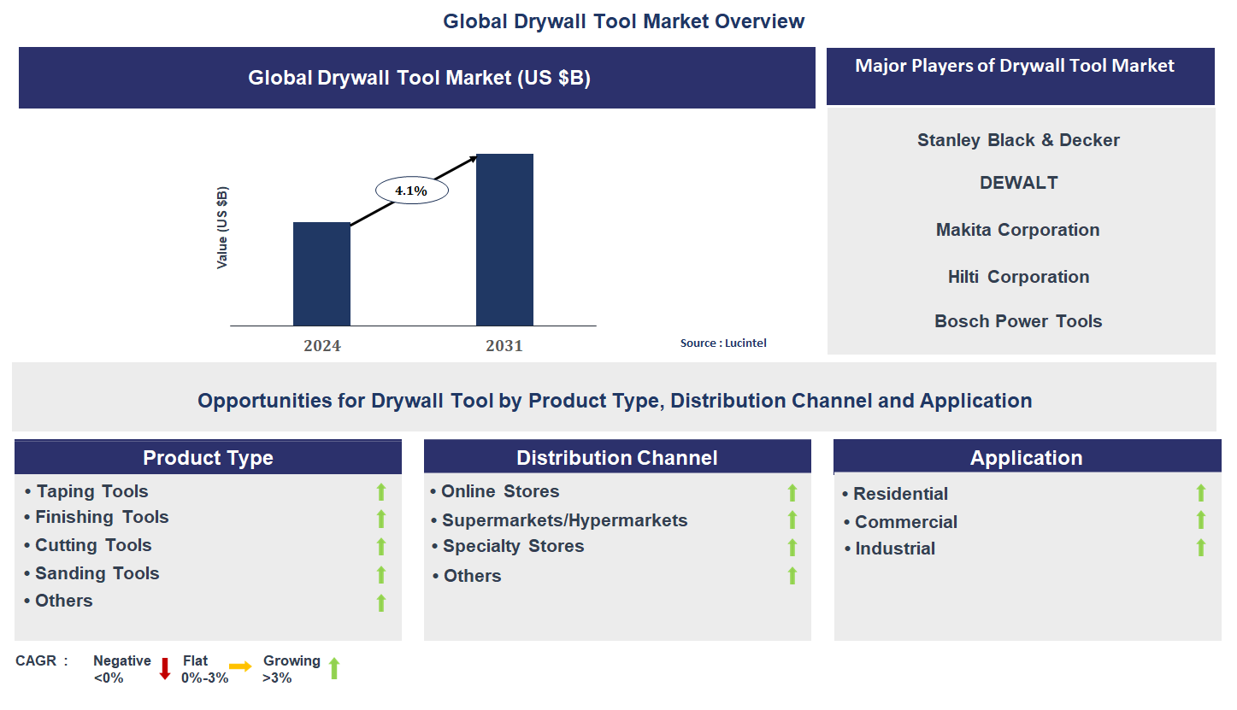Click the 2031 bar in the chart
This screenshot has width=1237, height=710.
point(504,239)
